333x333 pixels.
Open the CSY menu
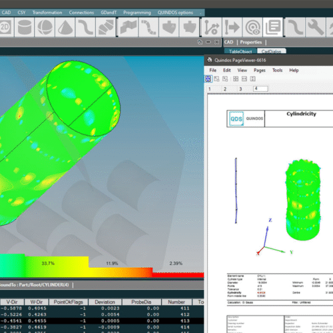pos(21,13)
